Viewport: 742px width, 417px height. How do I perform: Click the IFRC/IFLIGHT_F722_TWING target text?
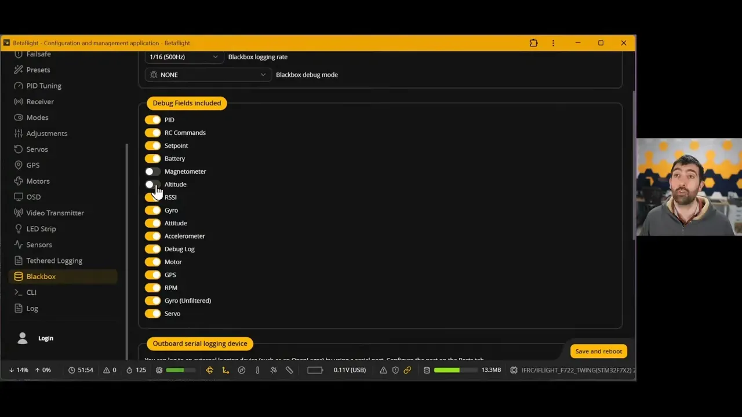(x=577, y=370)
